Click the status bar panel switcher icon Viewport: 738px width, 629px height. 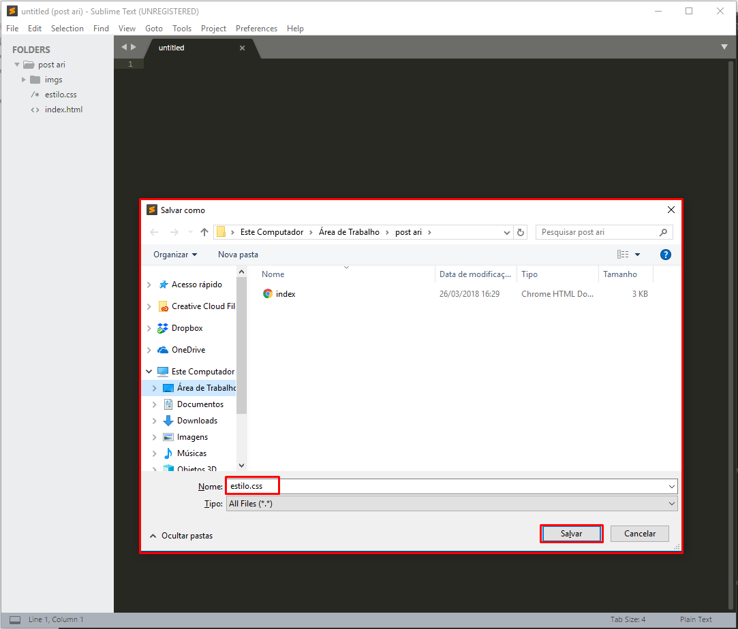[15, 619]
